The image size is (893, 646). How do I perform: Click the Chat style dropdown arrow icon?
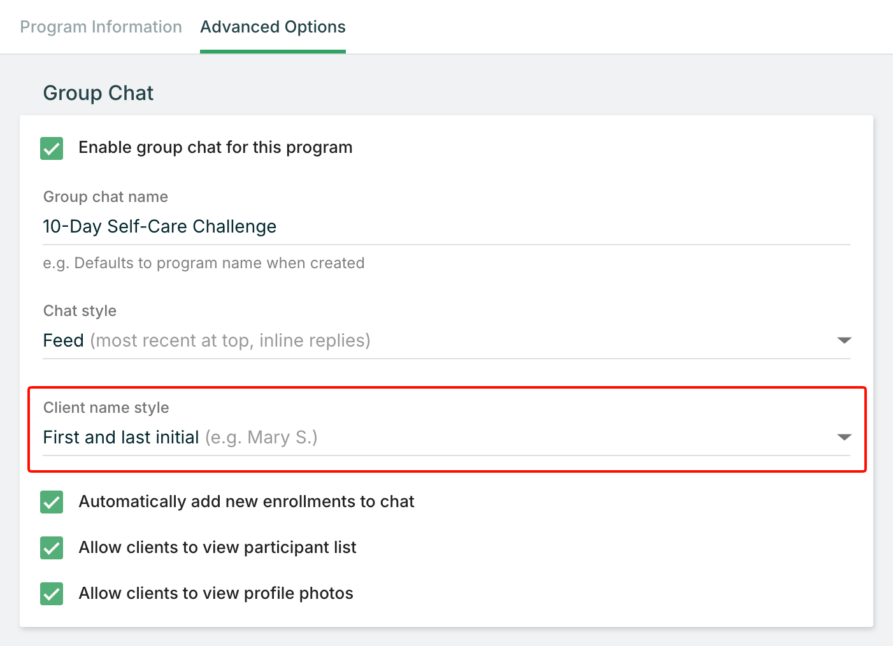click(x=844, y=341)
